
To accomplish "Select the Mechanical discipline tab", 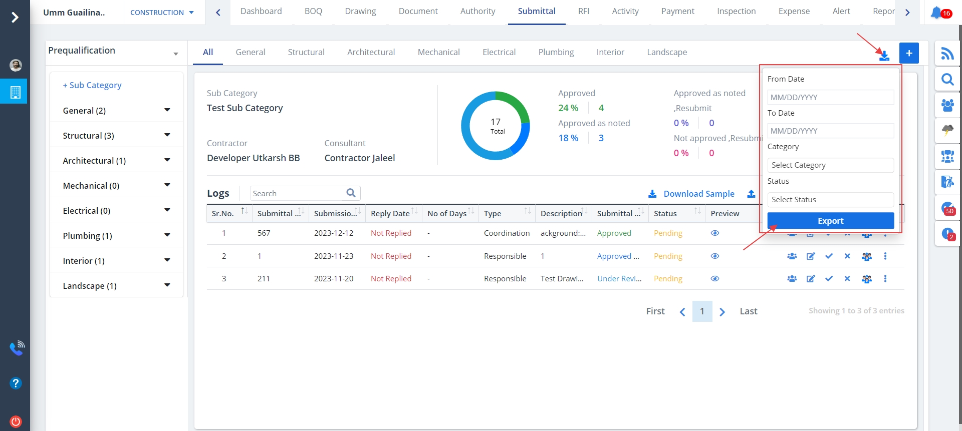I will point(438,52).
